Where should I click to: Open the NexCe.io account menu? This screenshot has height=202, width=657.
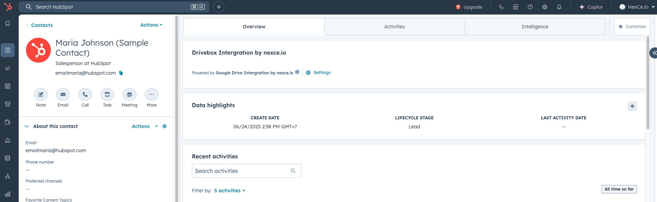[x=637, y=7]
